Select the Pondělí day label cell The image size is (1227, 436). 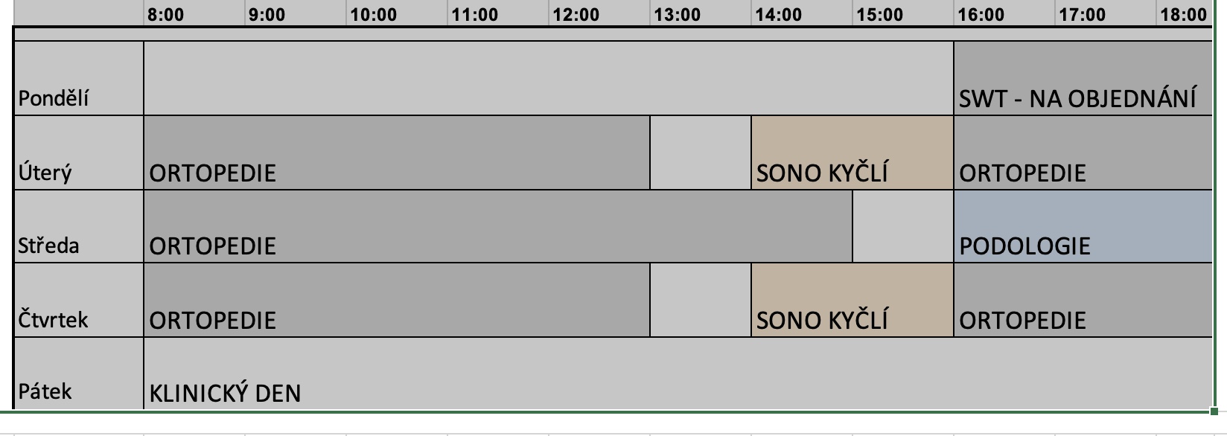tap(78, 79)
